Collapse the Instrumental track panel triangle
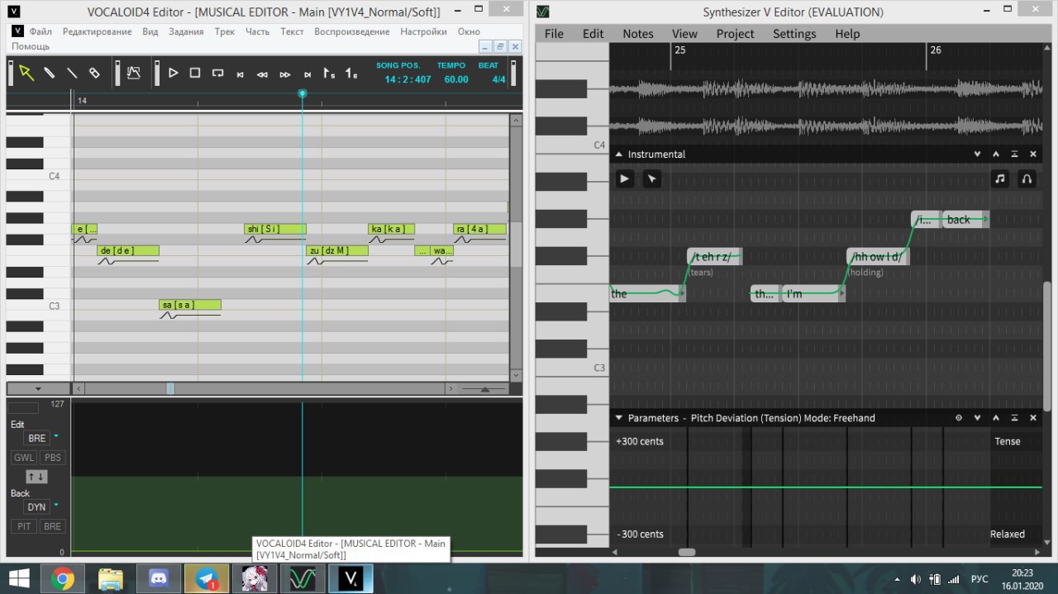The image size is (1058, 594). coord(617,154)
